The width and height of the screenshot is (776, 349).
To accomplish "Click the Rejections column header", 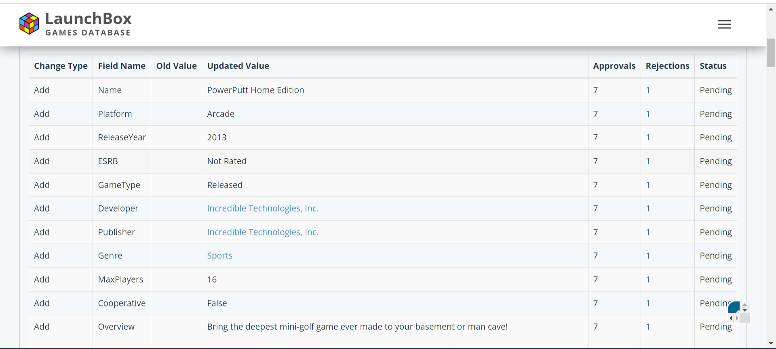I will pos(668,66).
